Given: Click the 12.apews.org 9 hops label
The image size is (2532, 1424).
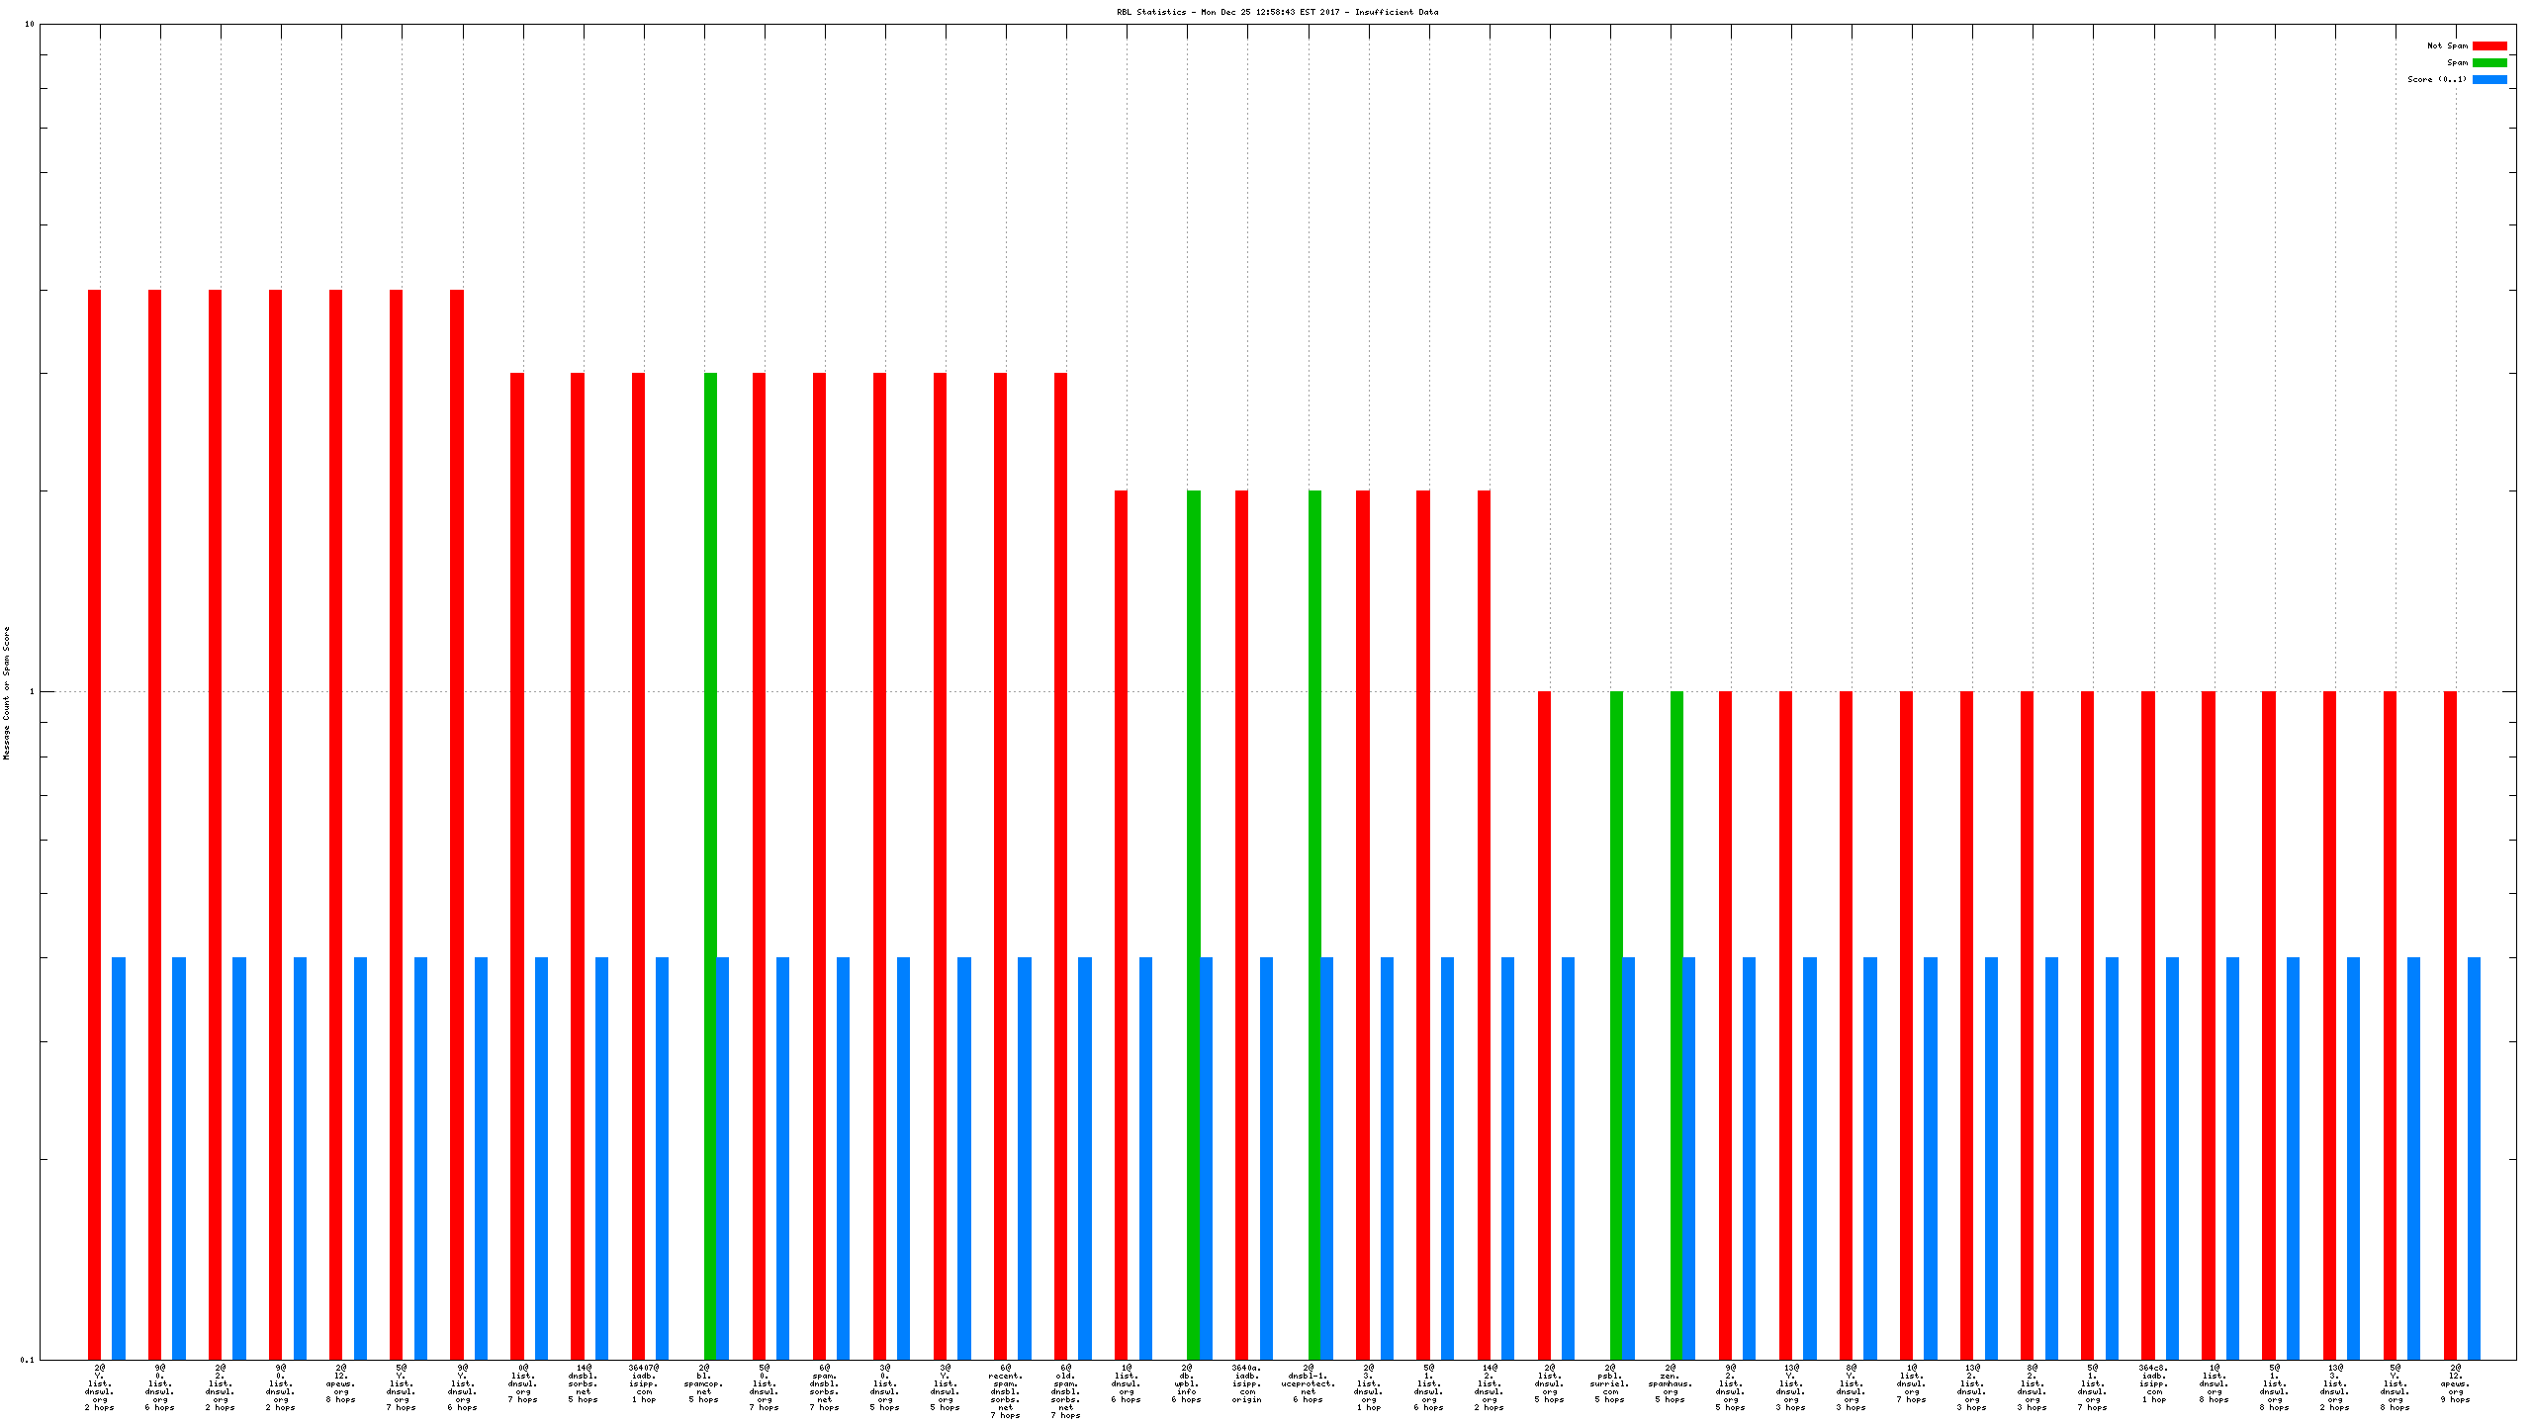Looking at the screenshot, I should point(2455,1383).
